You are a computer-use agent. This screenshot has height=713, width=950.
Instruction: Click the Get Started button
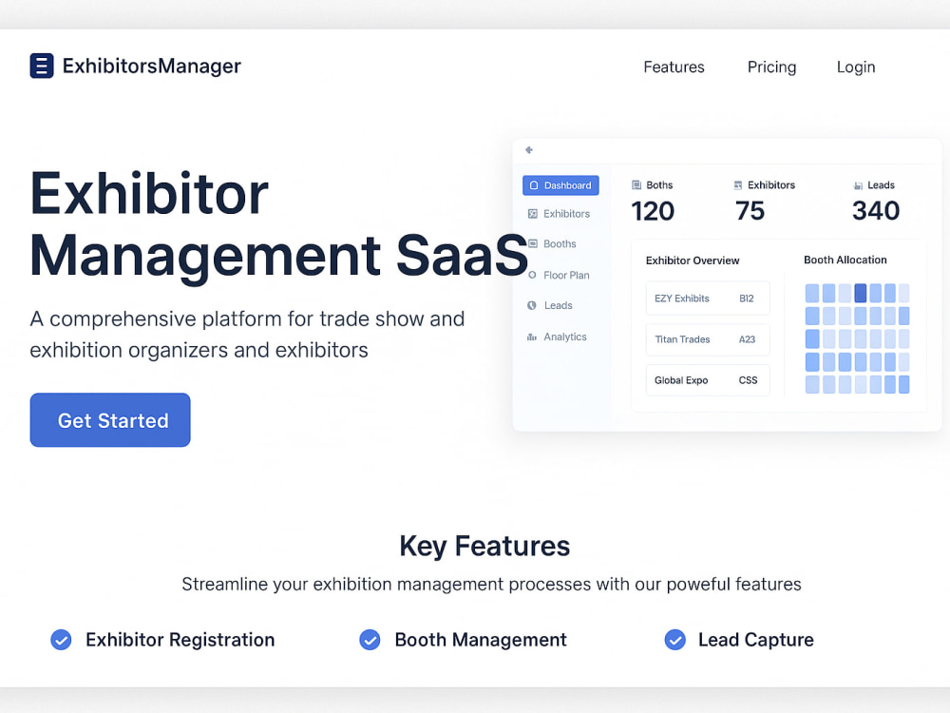click(110, 419)
